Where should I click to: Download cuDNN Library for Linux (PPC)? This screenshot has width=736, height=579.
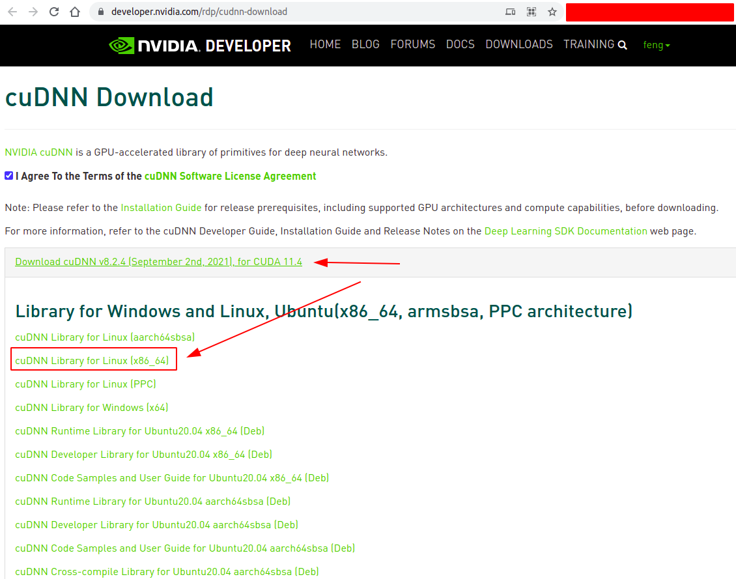[x=85, y=384]
